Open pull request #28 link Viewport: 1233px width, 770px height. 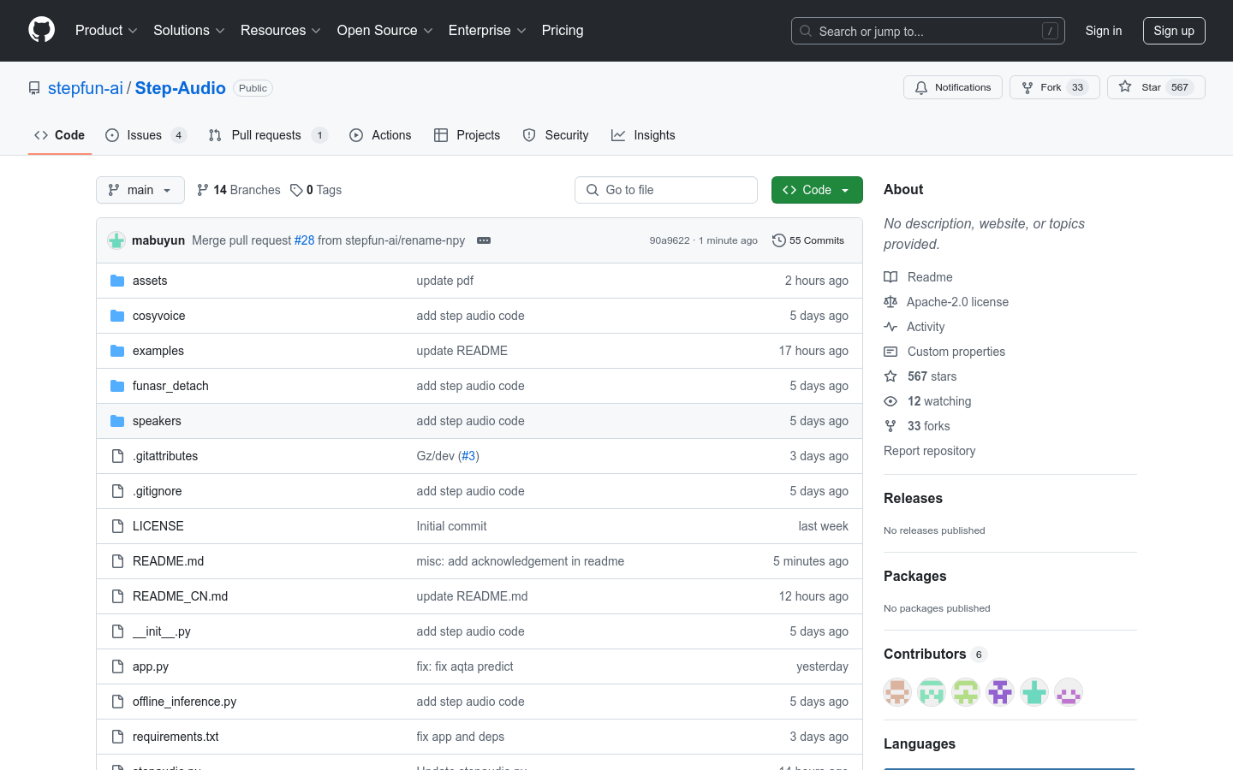tap(304, 240)
